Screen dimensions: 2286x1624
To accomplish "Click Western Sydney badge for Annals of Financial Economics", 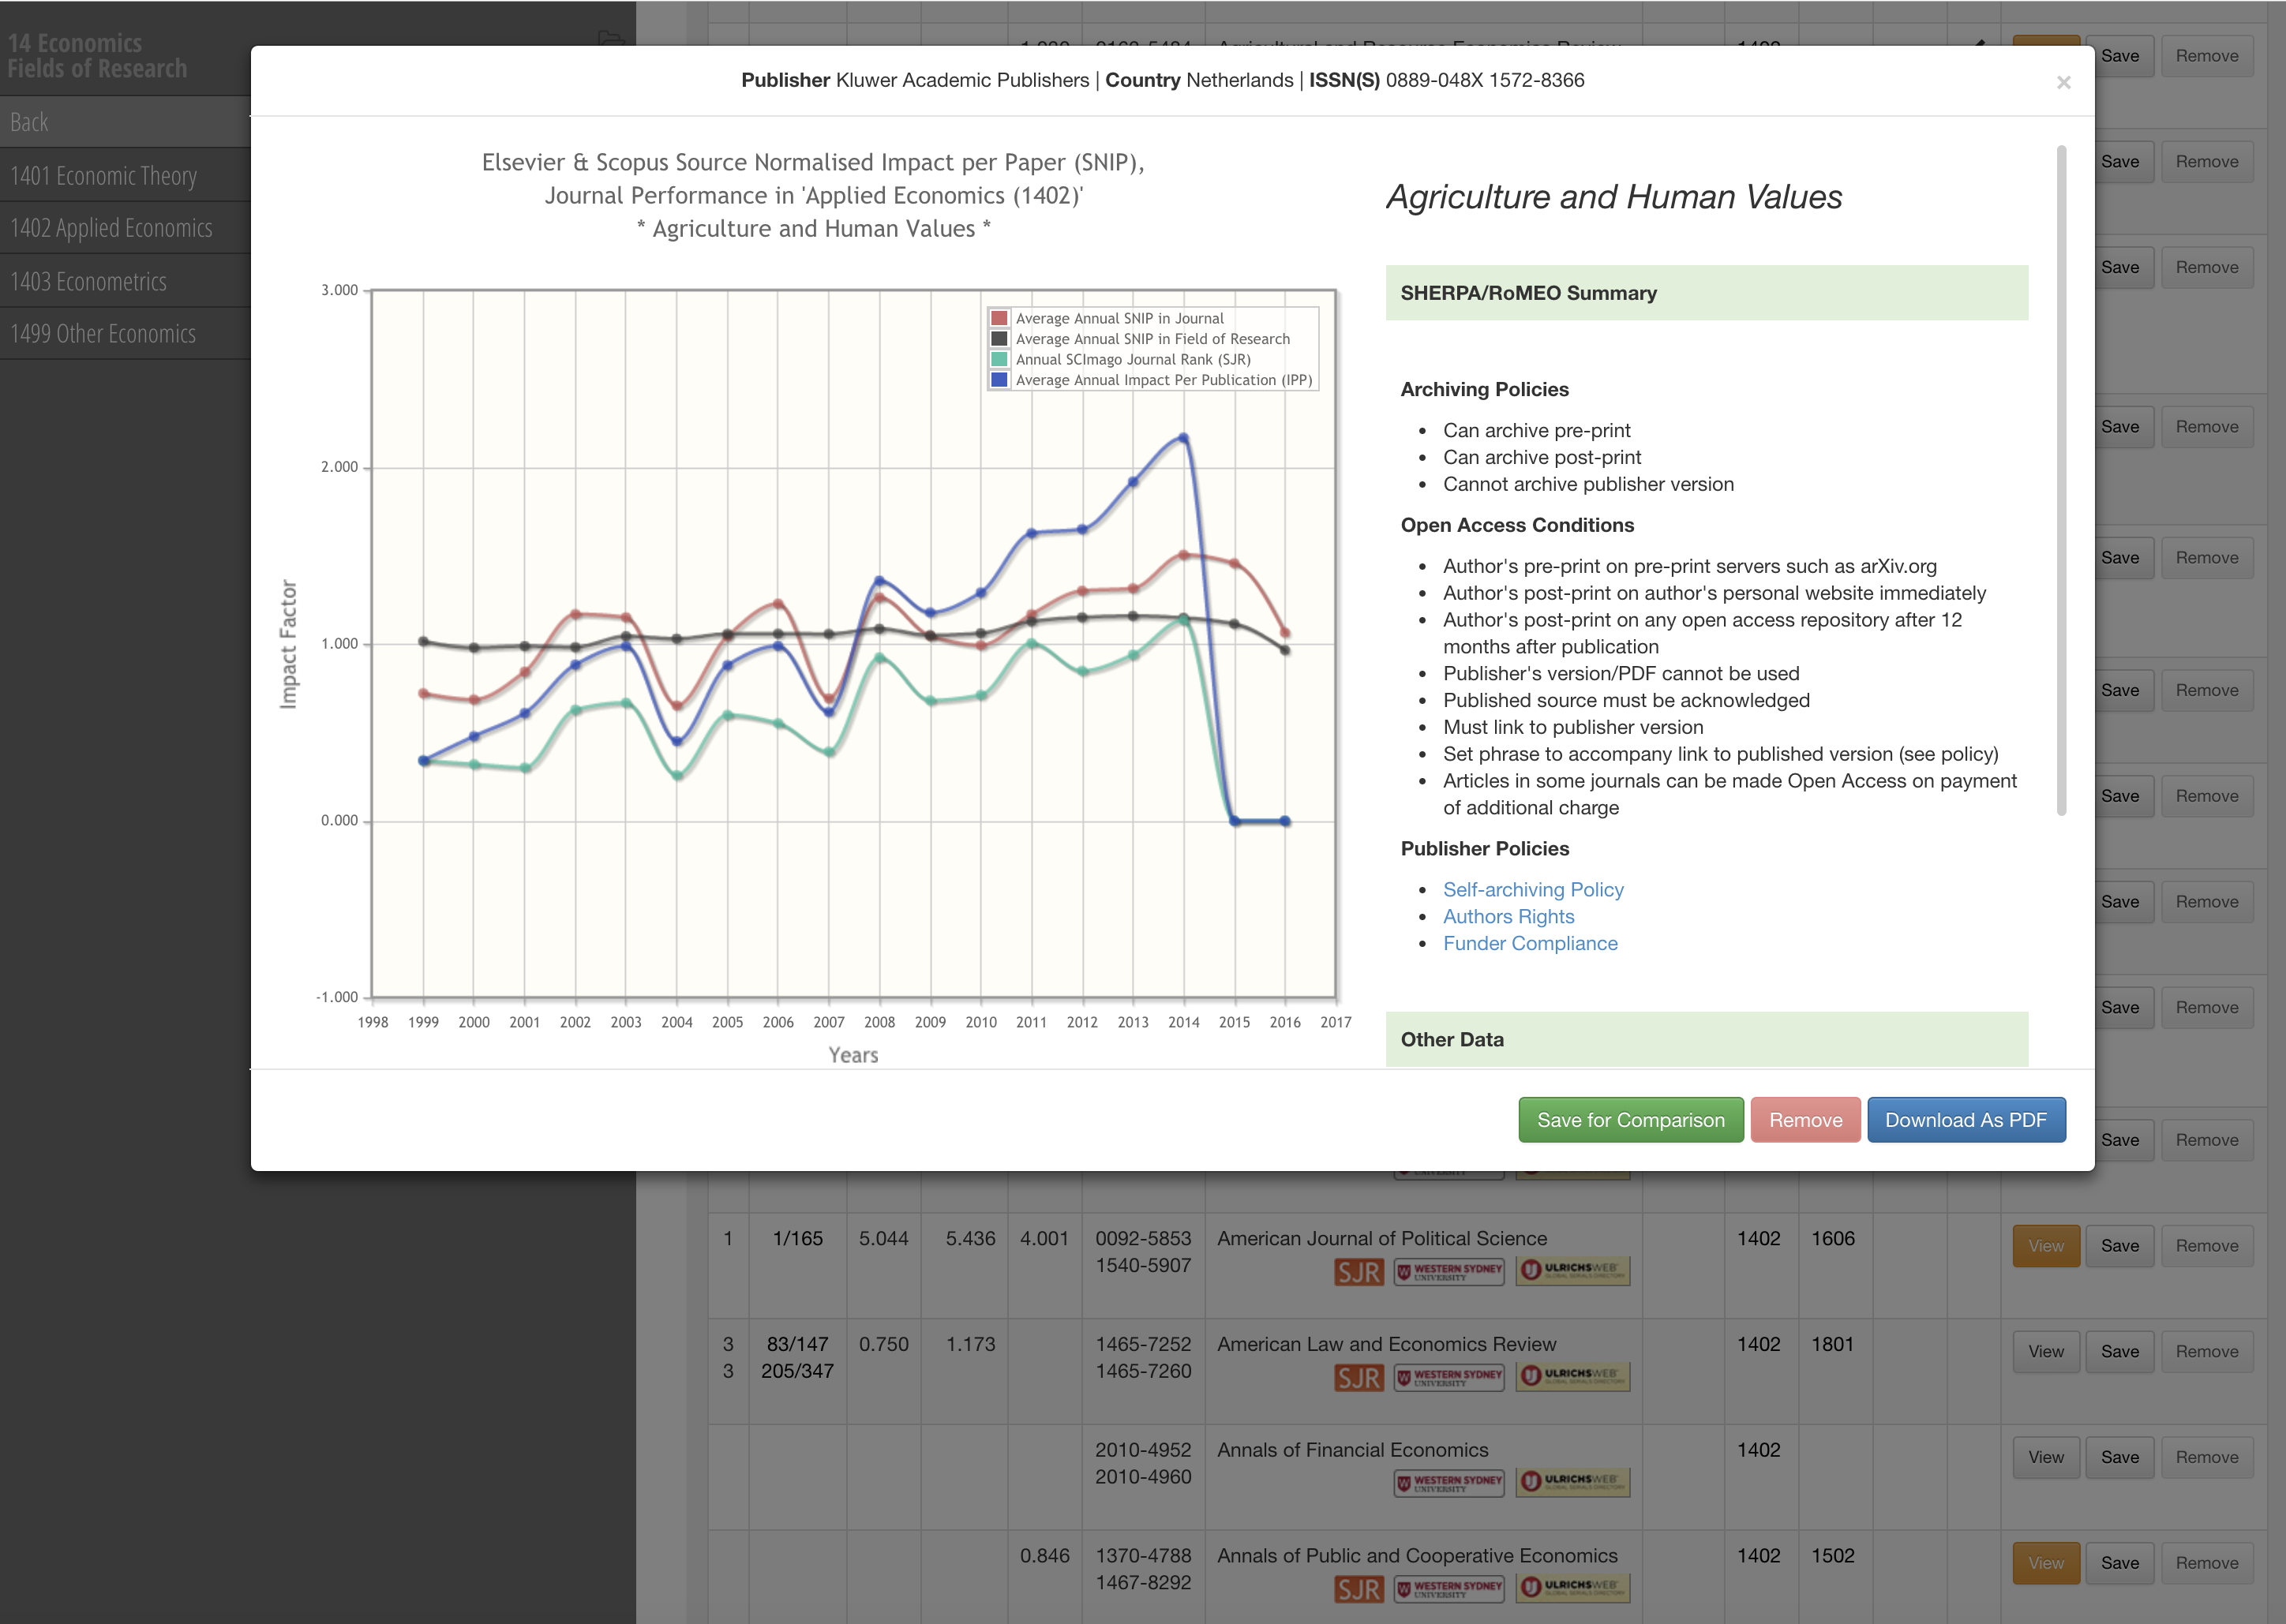I will pos(1448,1482).
